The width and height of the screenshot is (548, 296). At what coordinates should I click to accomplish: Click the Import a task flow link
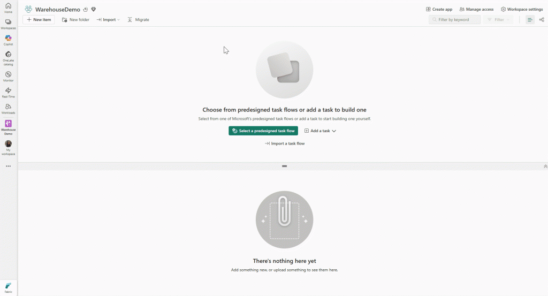(285, 143)
